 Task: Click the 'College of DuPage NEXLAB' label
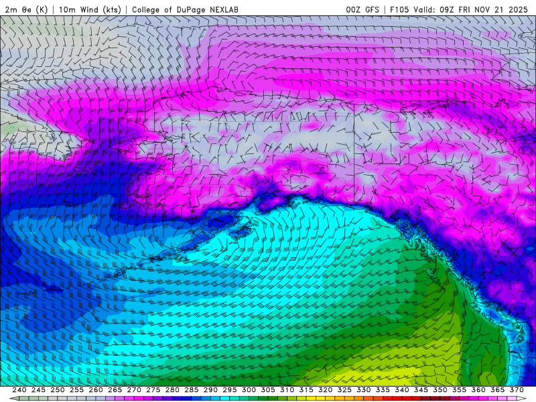(185, 9)
